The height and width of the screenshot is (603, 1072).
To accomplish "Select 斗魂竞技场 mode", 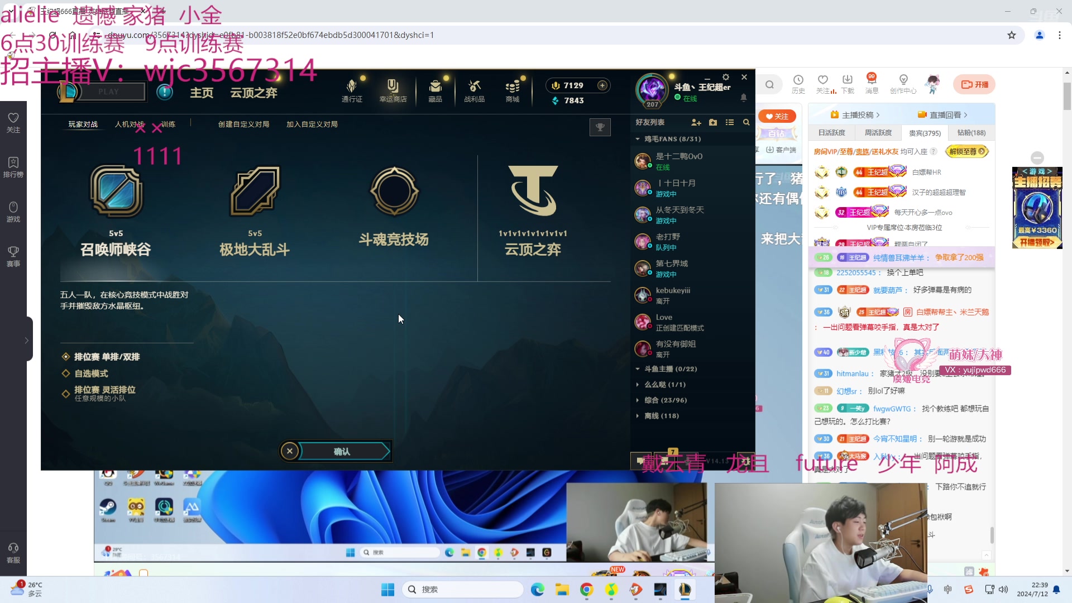I will 394,207.
